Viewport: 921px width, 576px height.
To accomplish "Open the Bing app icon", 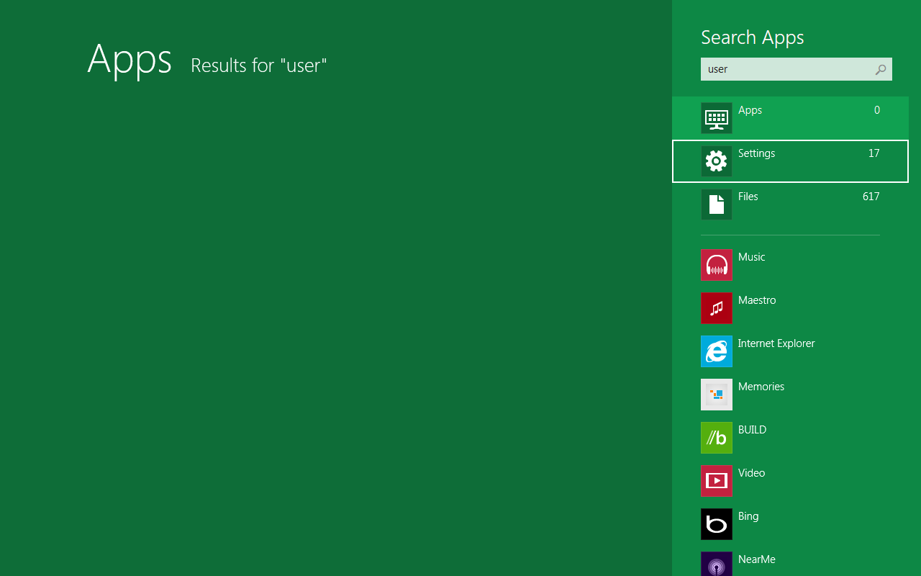I will 717,524.
